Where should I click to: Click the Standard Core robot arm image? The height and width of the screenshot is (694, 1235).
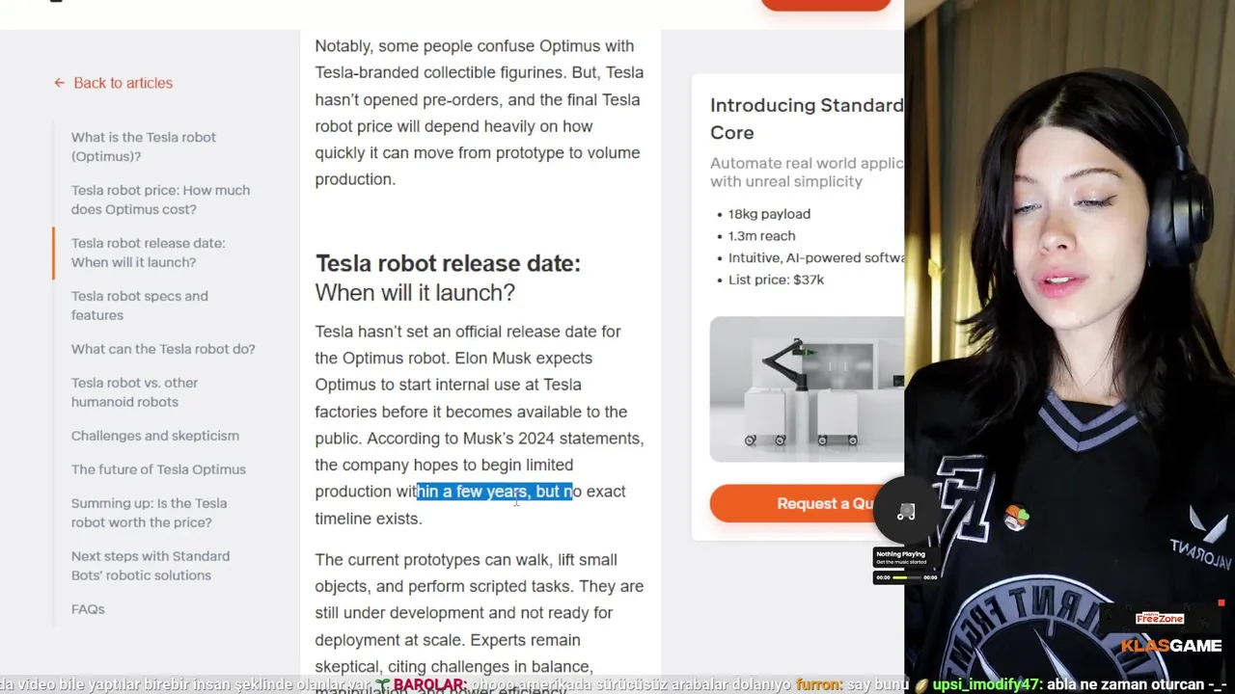click(807, 389)
